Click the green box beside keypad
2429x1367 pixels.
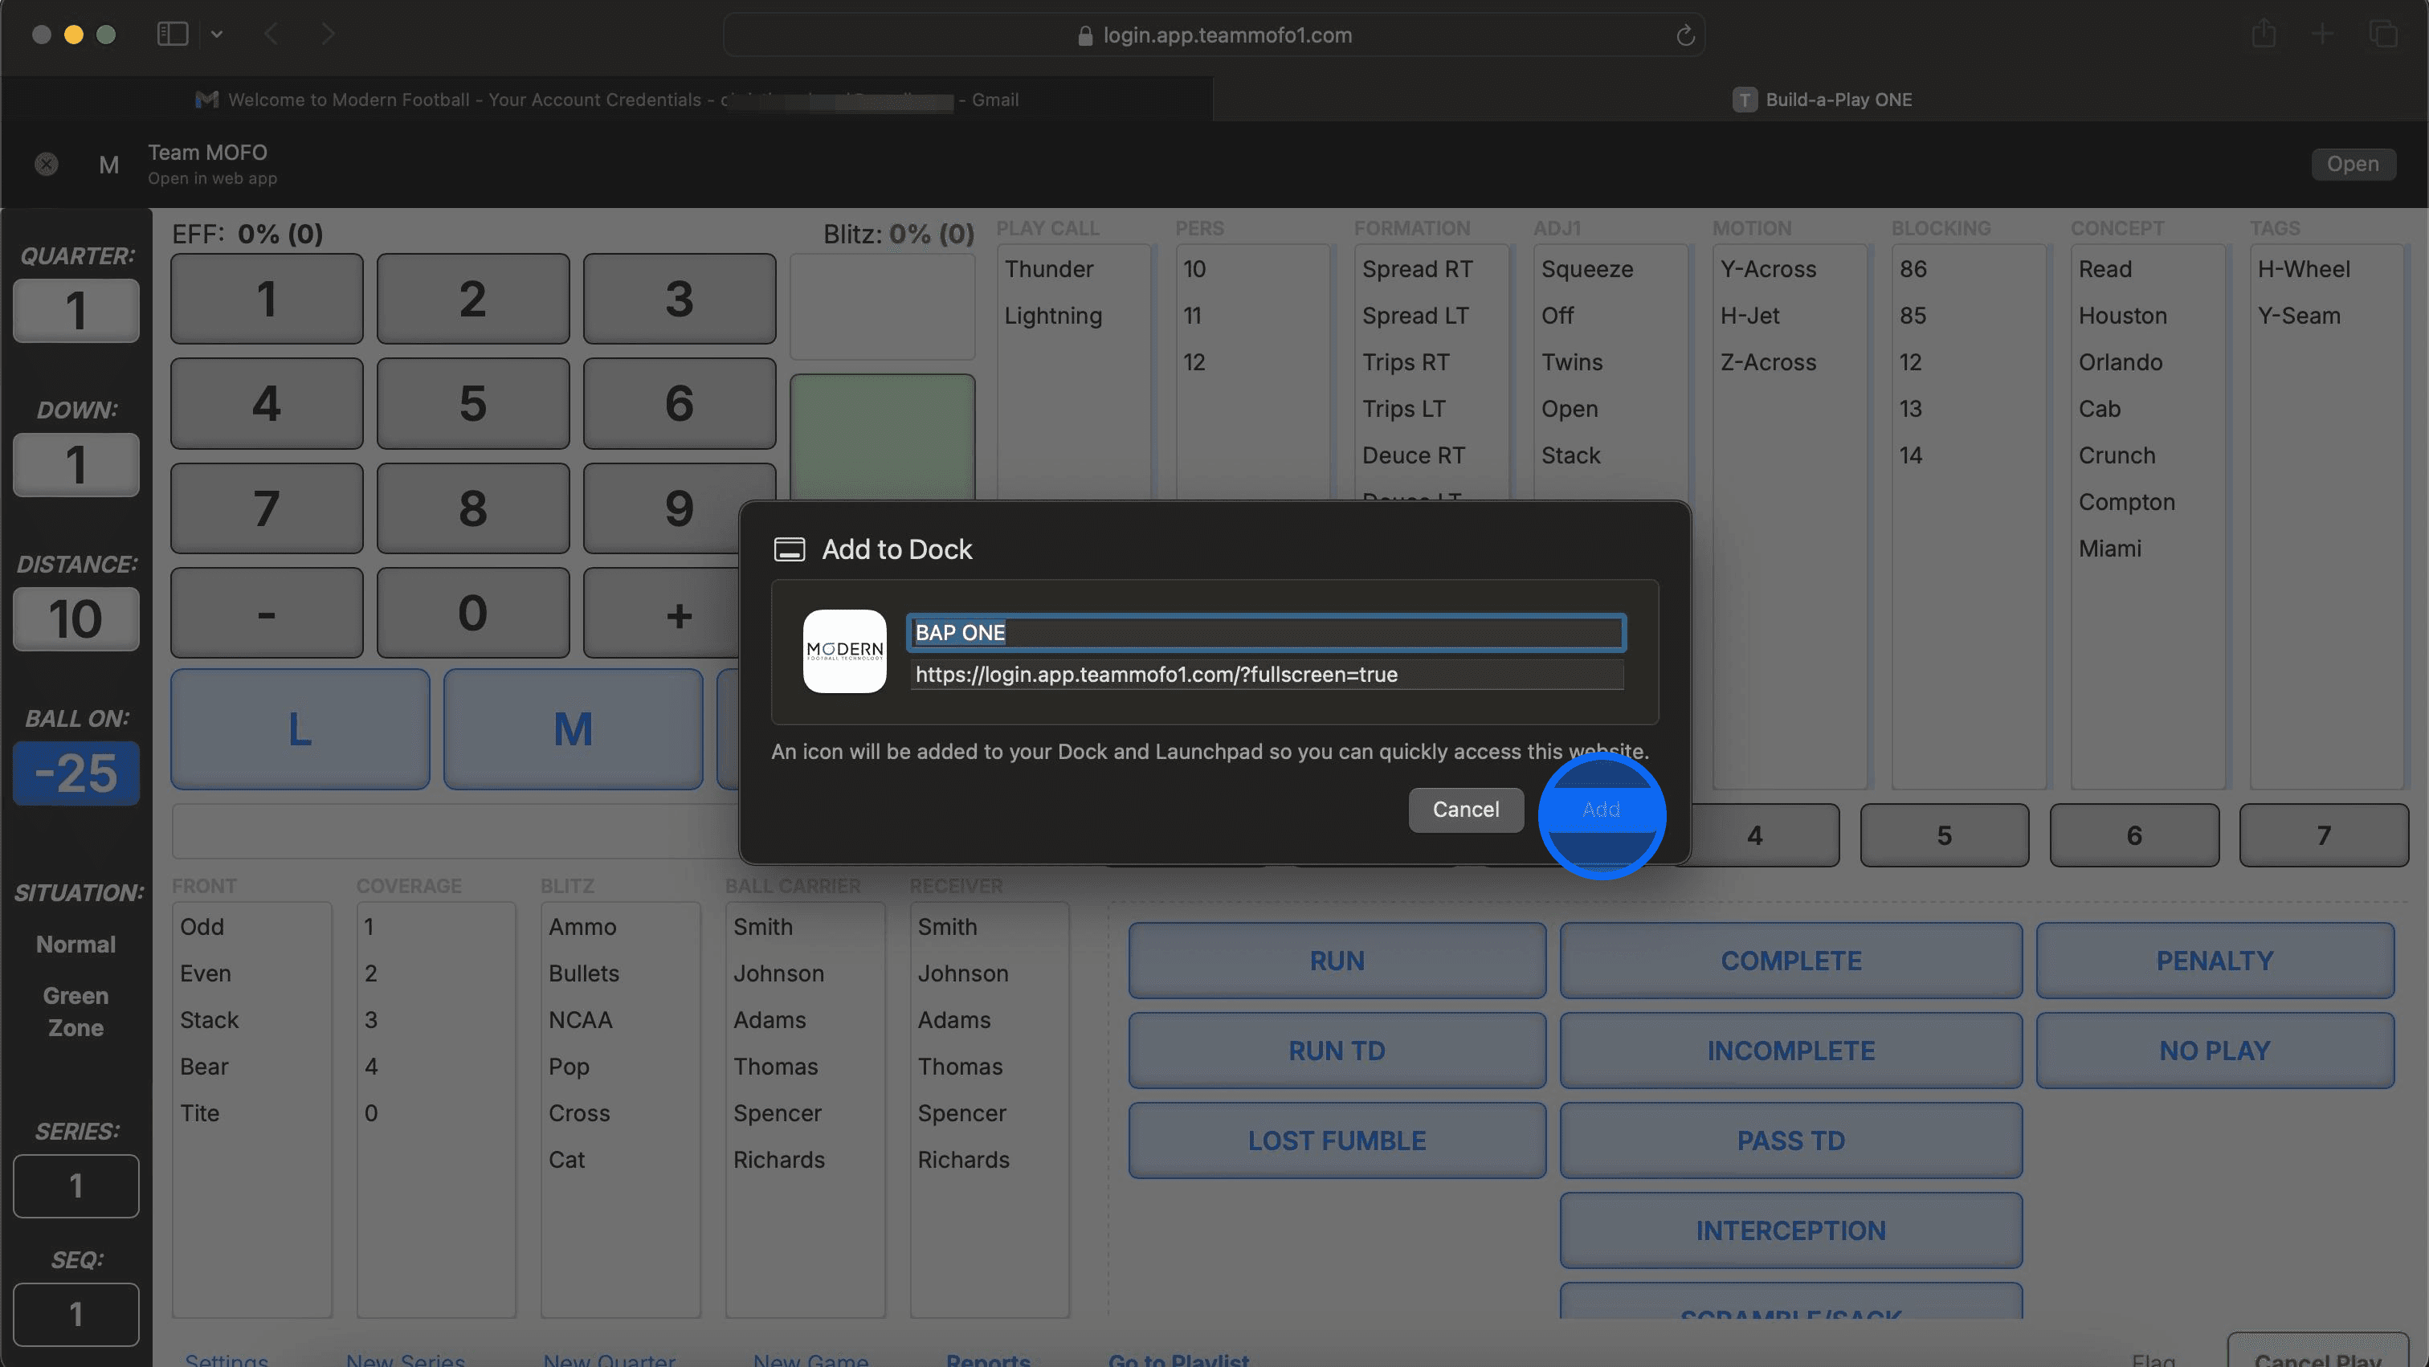(882, 438)
